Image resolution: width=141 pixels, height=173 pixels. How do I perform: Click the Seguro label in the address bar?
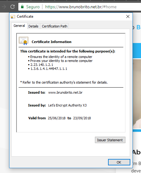click(x=33, y=7)
